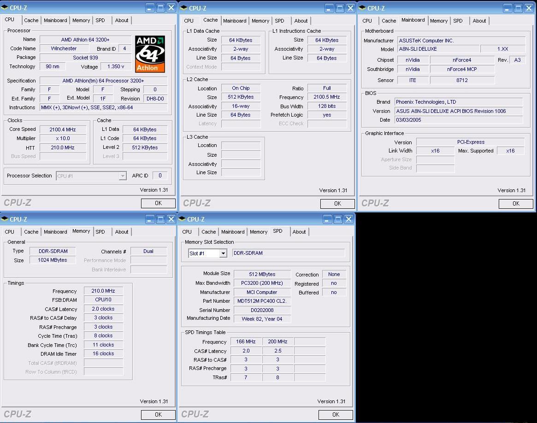Go to Cache tab in Memory window
Image resolution: width=537 pixels, height=423 pixels.
tap(31, 232)
